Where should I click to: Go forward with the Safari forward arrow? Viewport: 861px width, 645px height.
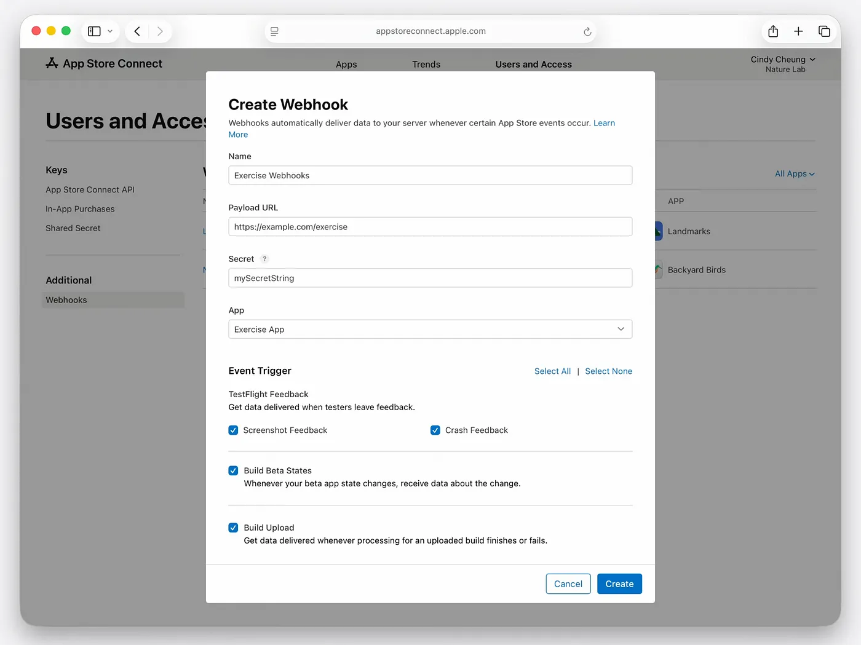(x=160, y=31)
